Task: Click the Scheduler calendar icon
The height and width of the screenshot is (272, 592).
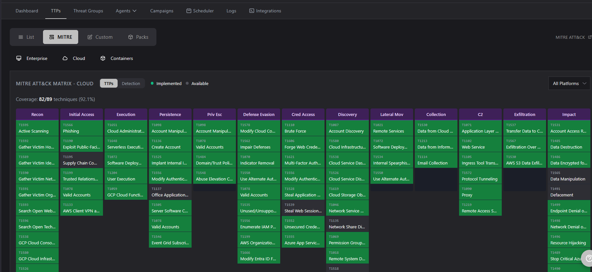Action: click(189, 11)
